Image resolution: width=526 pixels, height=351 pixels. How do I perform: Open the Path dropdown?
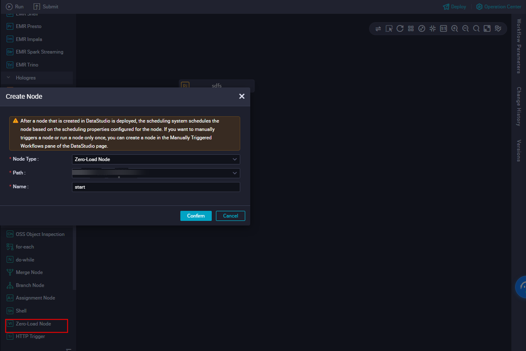(x=156, y=173)
